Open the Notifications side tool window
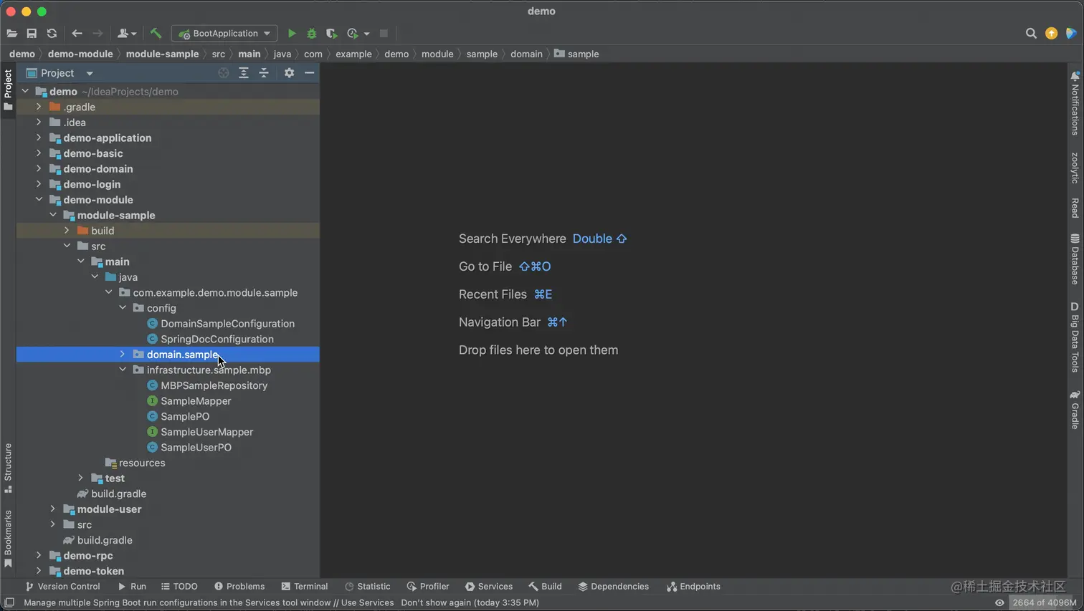Screen dimensions: 1084x611 1075,103
